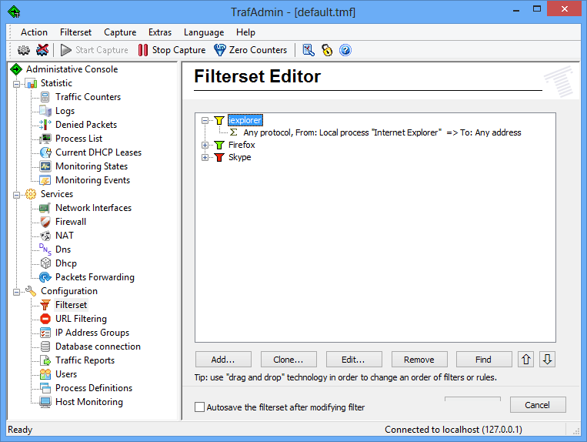Click the magnifier tool toolbar icon
Image resolution: width=587 pixels, height=442 pixels.
[x=309, y=50]
